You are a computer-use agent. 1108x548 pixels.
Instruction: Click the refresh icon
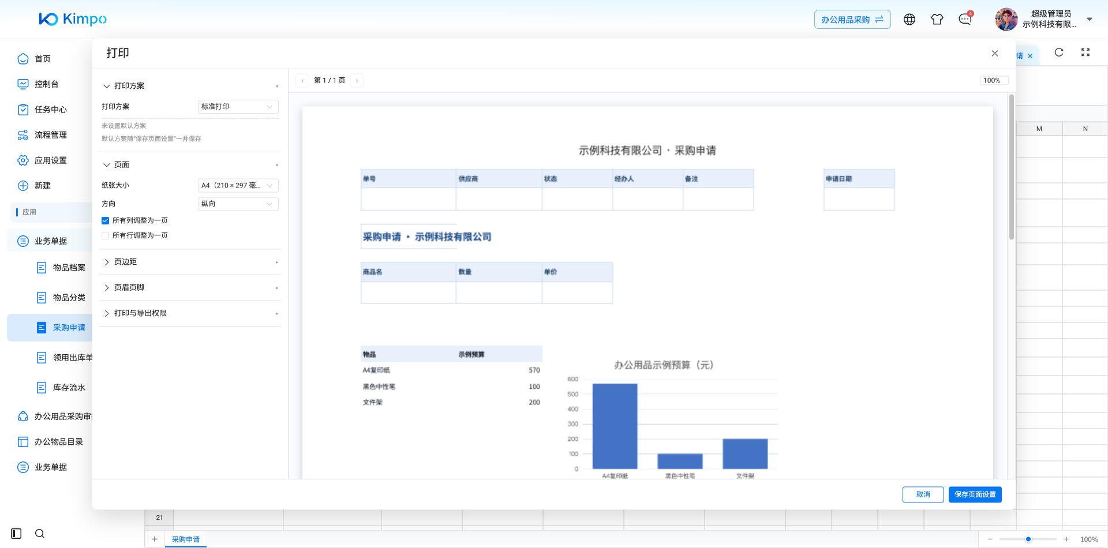tap(1059, 52)
